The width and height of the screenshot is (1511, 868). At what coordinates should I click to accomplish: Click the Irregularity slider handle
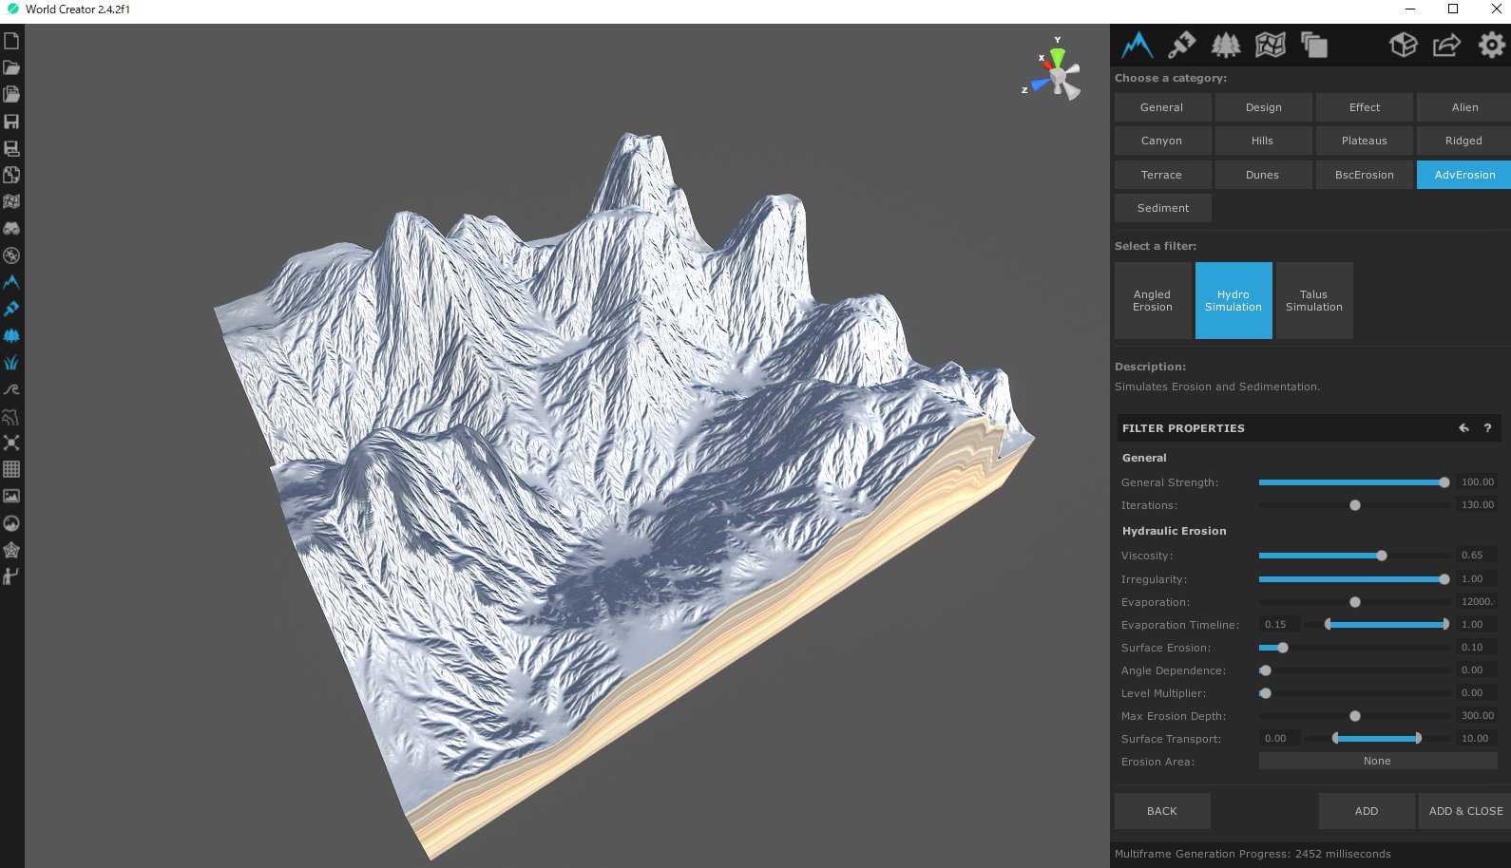(1444, 579)
